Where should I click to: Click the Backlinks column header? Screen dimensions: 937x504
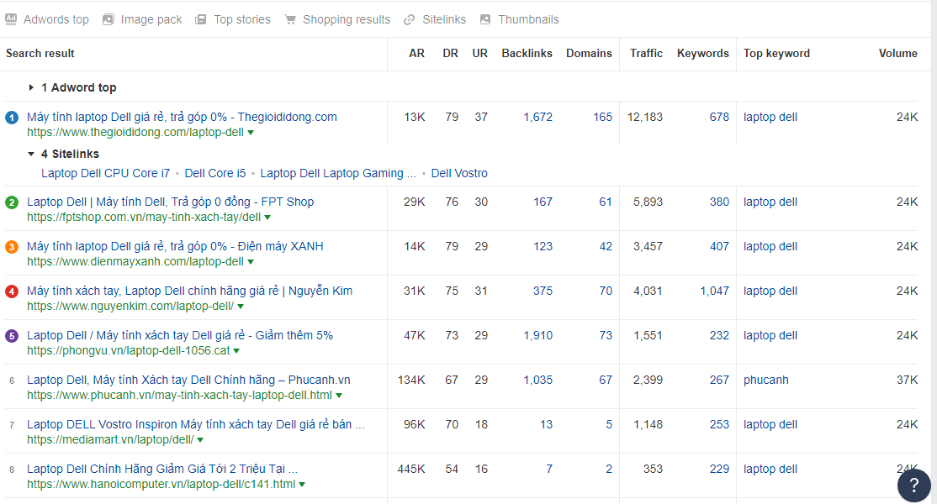coord(527,53)
